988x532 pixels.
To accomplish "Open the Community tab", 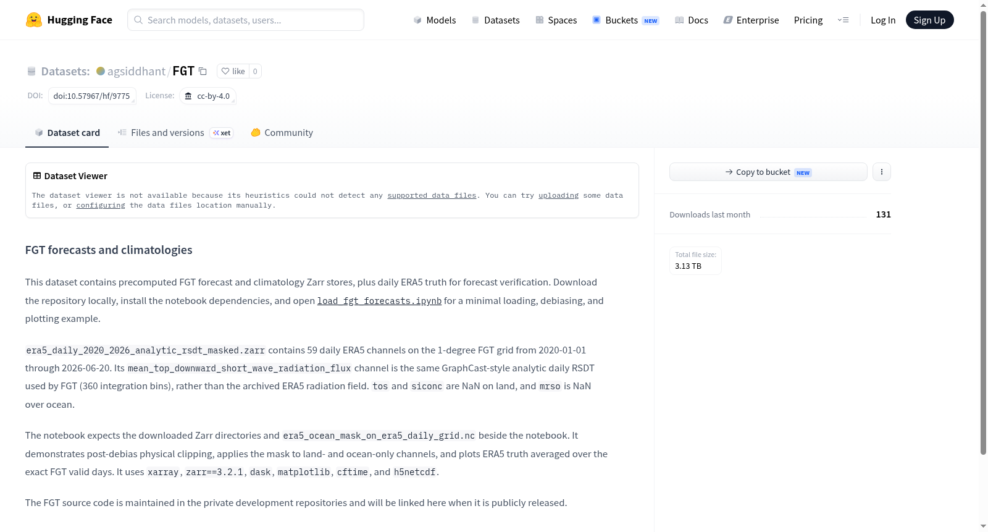I will [282, 132].
